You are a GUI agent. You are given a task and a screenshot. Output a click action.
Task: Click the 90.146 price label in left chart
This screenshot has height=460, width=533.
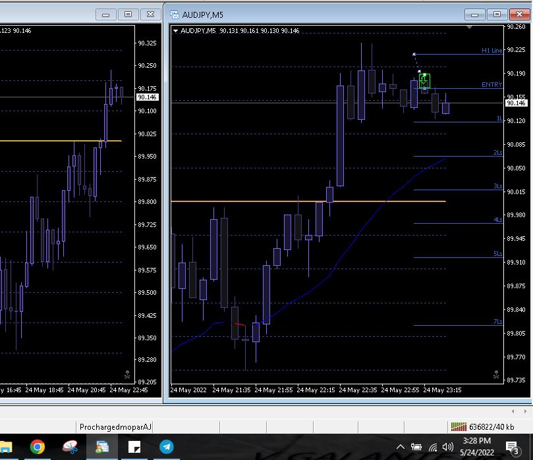click(x=147, y=97)
